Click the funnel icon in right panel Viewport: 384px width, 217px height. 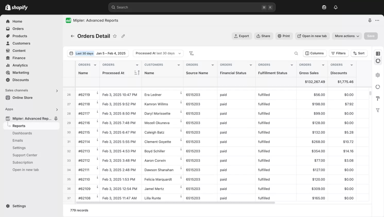click(378, 110)
